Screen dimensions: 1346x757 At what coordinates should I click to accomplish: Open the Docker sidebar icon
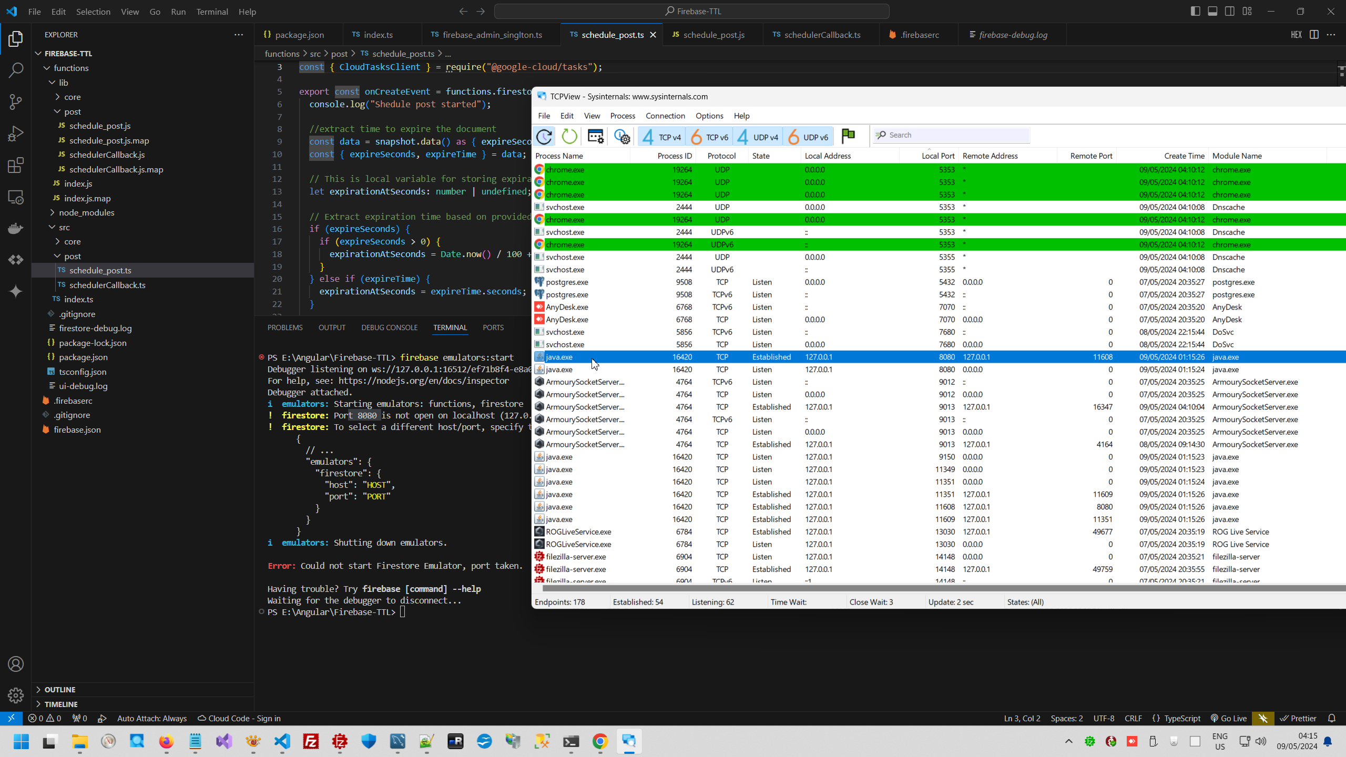coord(16,228)
